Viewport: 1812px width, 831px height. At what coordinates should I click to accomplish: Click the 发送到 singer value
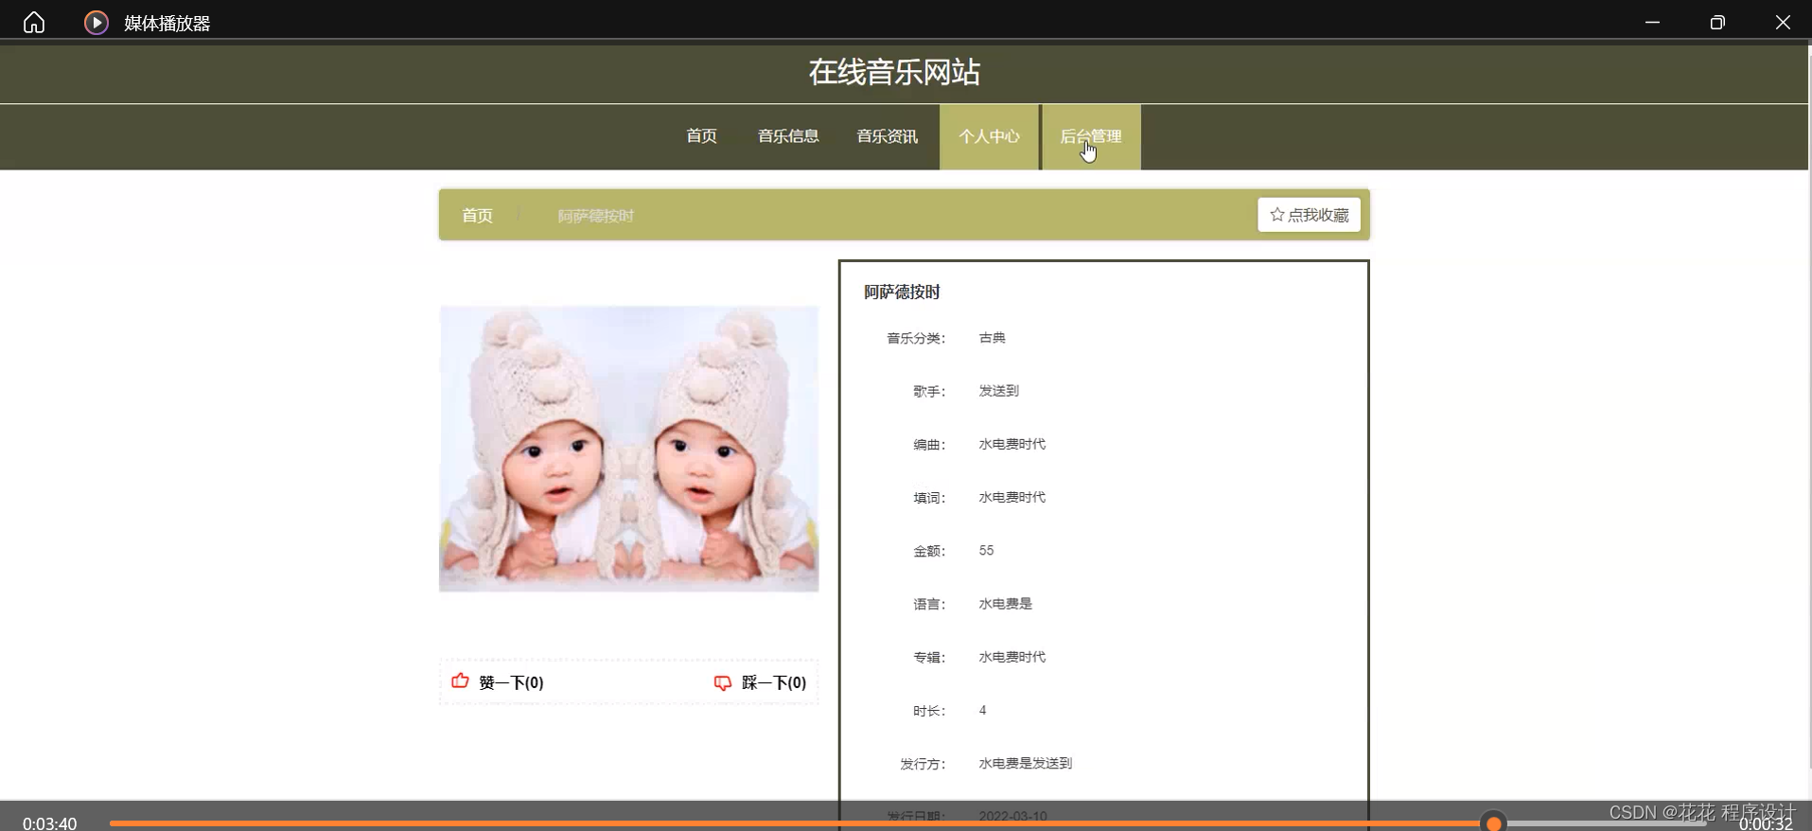(x=998, y=391)
